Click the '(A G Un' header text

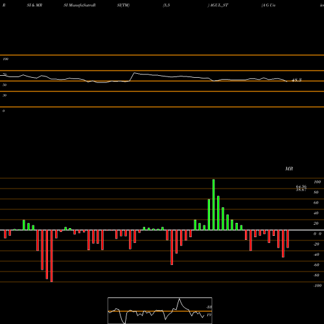[x=268, y=5]
